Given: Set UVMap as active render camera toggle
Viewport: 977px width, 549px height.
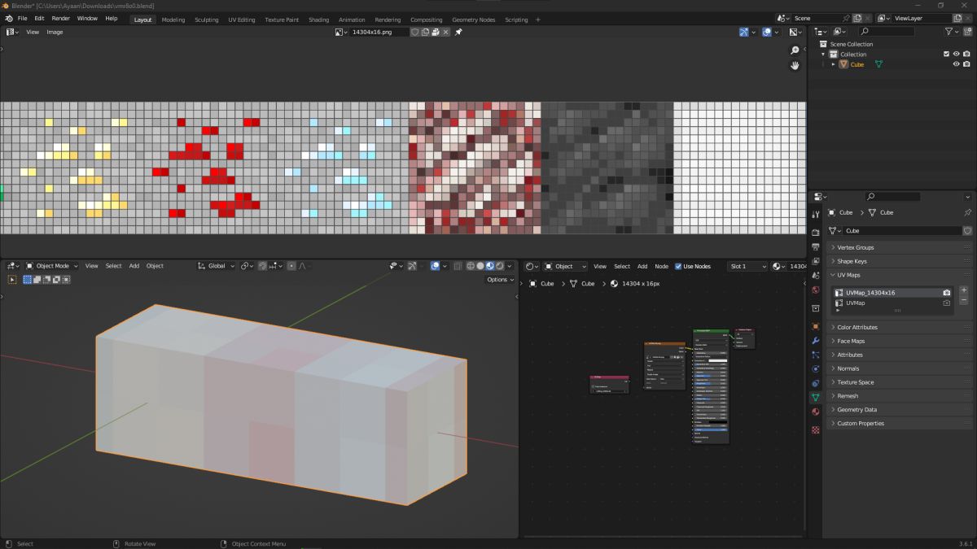Looking at the screenshot, I should [947, 303].
